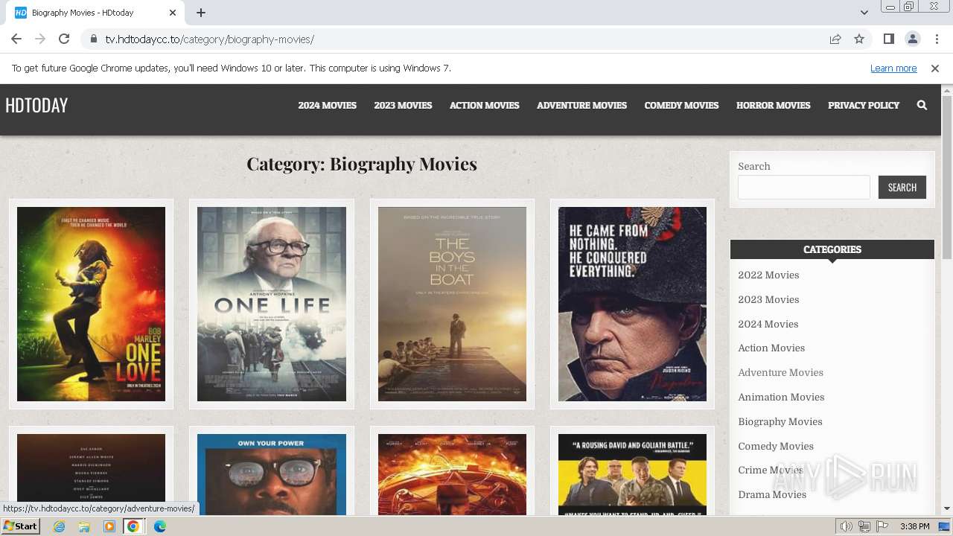Click into the sidebar Search input field

(804, 187)
